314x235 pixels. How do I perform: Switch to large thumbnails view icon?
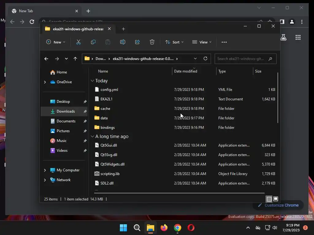pyautogui.click(x=276, y=199)
